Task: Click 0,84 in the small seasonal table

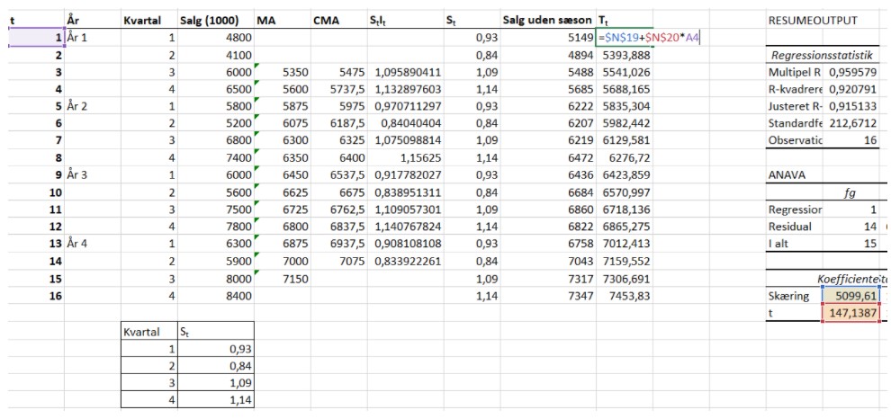Action: tap(216, 366)
